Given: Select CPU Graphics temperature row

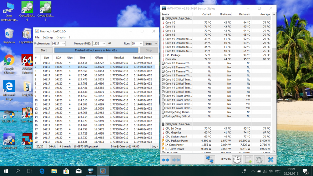Looking at the screenshot, I should [216, 132].
